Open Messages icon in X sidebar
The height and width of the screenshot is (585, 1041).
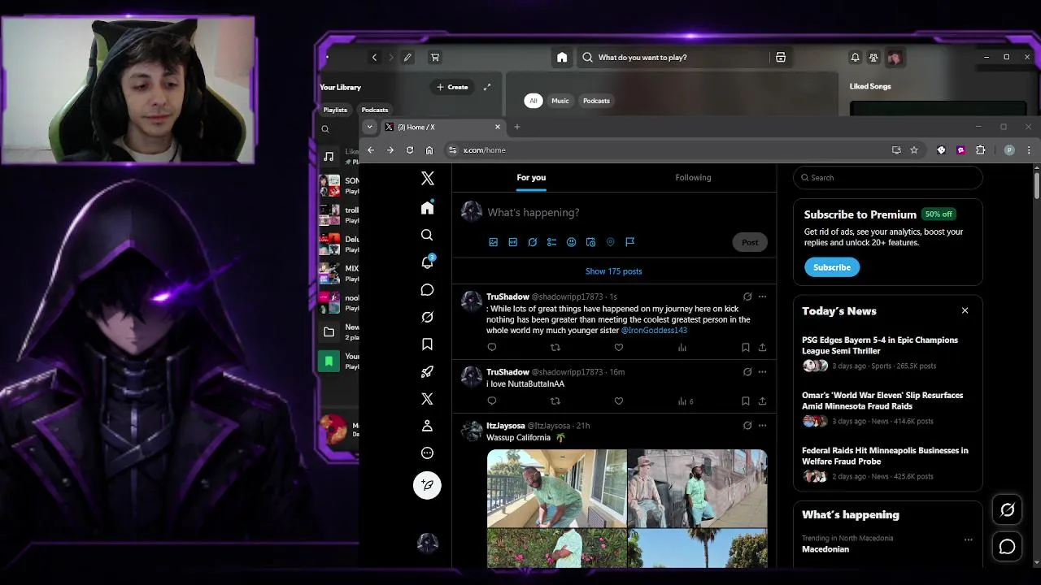coord(427,290)
